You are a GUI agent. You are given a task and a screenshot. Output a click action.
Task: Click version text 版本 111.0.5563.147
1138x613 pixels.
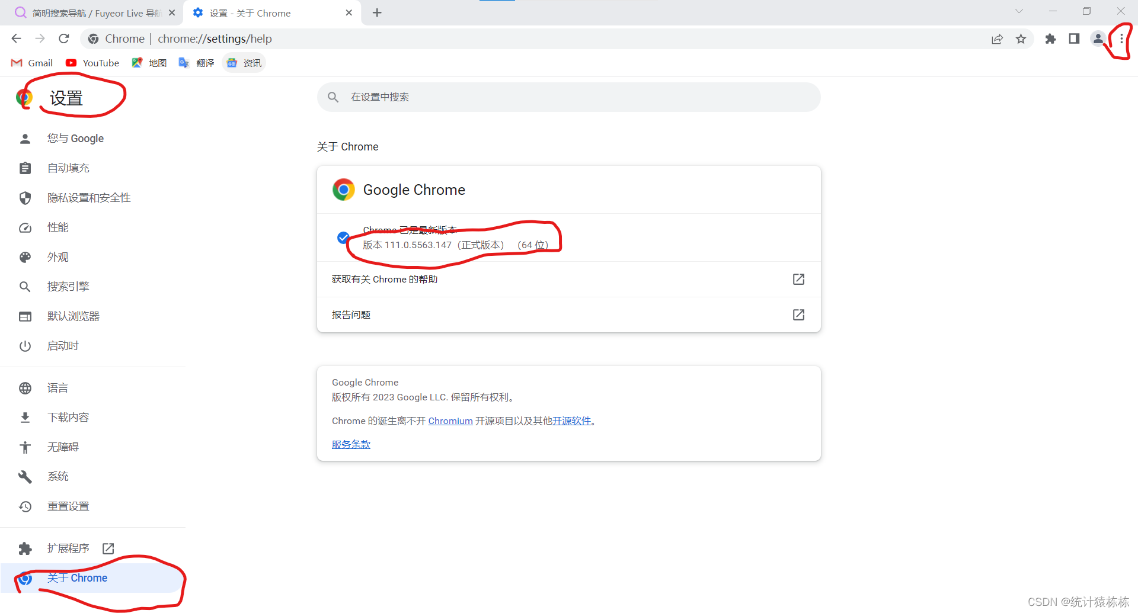pos(407,245)
